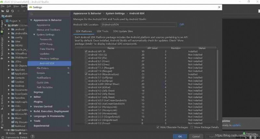
Task: Click the Sync refresh toolbar icon
Action: click(x=12, y=11)
